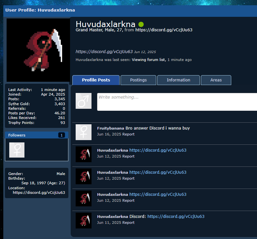This screenshot has height=239, width=257.
Task: Open the Trophy Points value 93
Action: 63,123
